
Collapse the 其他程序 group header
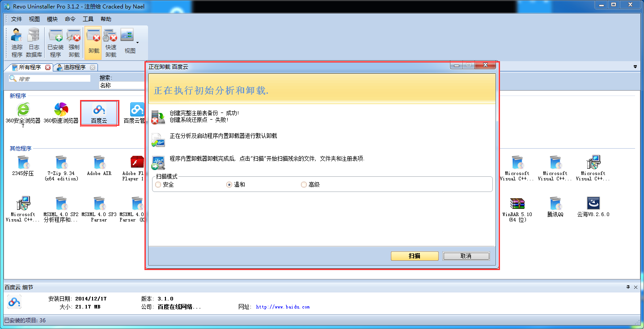(21, 148)
